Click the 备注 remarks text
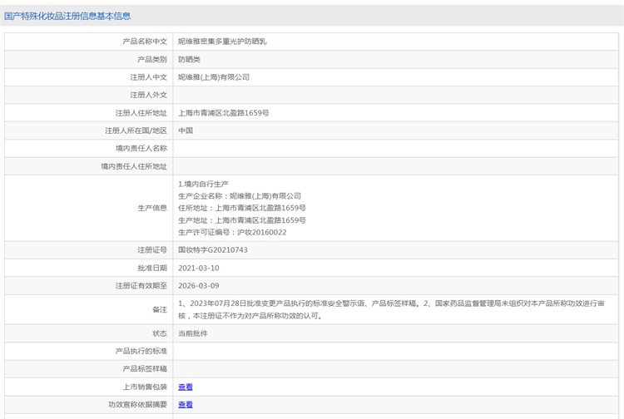Screen dimensions: 624x419 [x=392, y=309]
